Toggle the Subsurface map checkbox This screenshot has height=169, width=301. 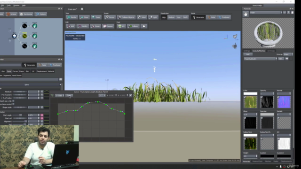(245, 139)
